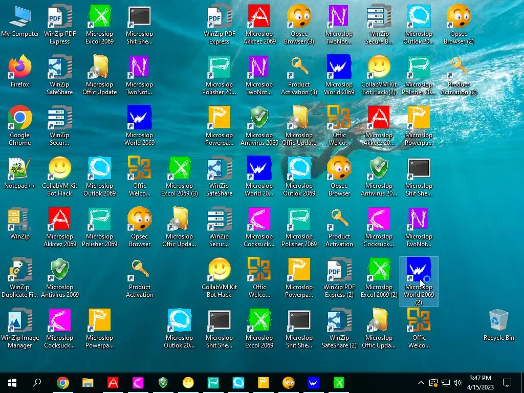This screenshot has height=393, width=524.
Task: Select the Opsec Browser (2) icon
Action: 458,25
